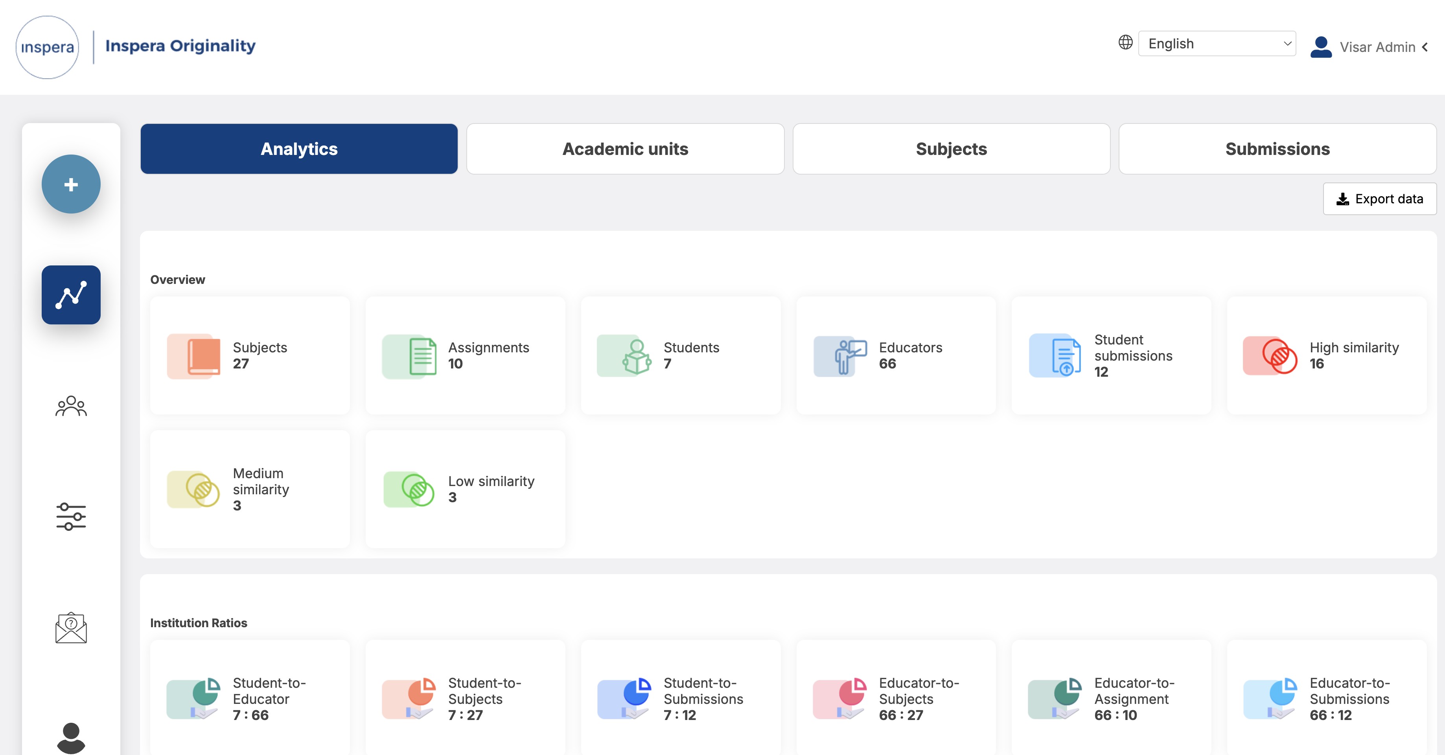Click the Student-to-Submissions pie chart icon
This screenshot has height=755, width=1445.
point(624,698)
